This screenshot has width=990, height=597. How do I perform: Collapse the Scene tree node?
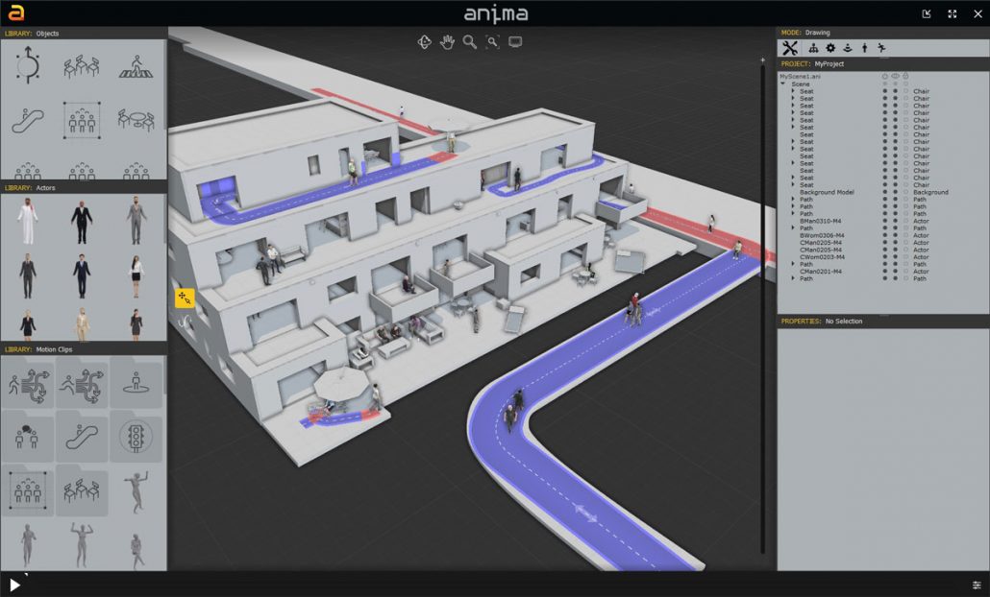tap(783, 84)
